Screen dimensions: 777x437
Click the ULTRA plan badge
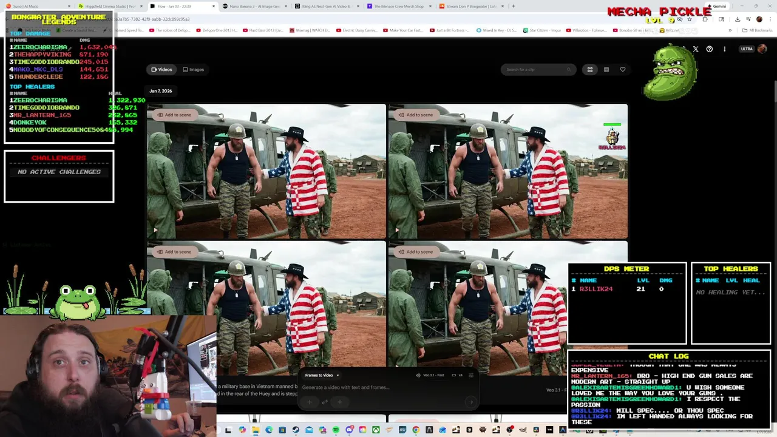(x=746, y=49)
